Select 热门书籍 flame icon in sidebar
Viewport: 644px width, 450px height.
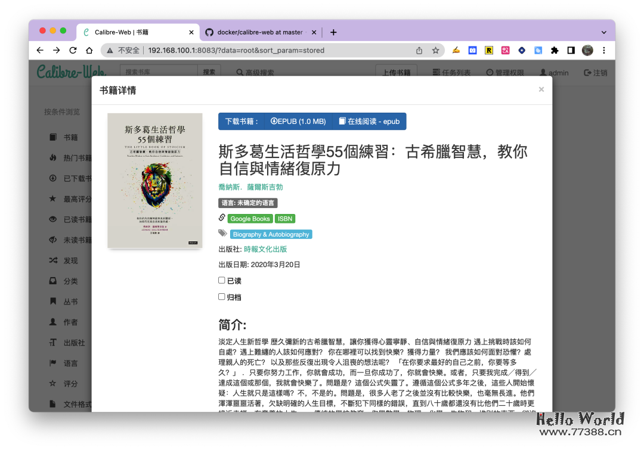[53, 158]
